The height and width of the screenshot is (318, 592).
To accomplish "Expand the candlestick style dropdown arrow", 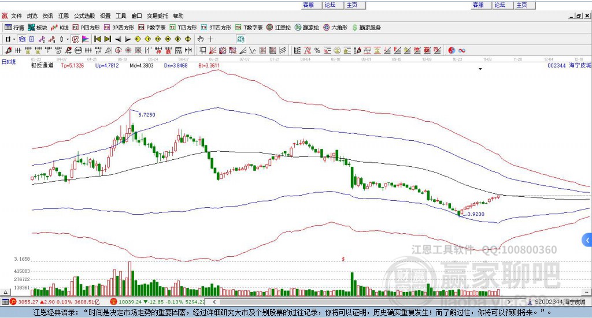I will pyautogui.click(x=67, y=39).
